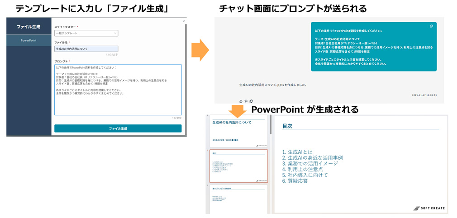Click the copy icon beside the thumbs-down

click(251, 101)
